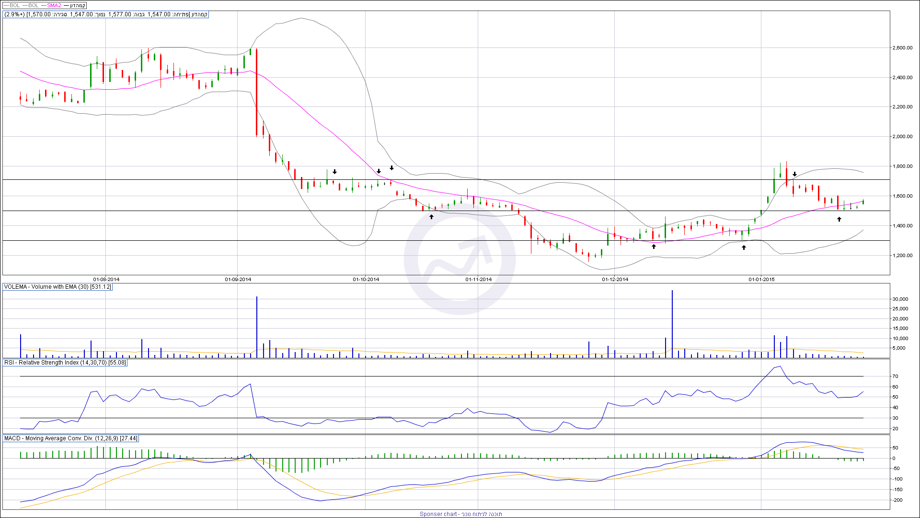This screenshot has width=920, height=518.
Task: Click up-arrow marker in mid-December 2014
Action: click(654, 247)
